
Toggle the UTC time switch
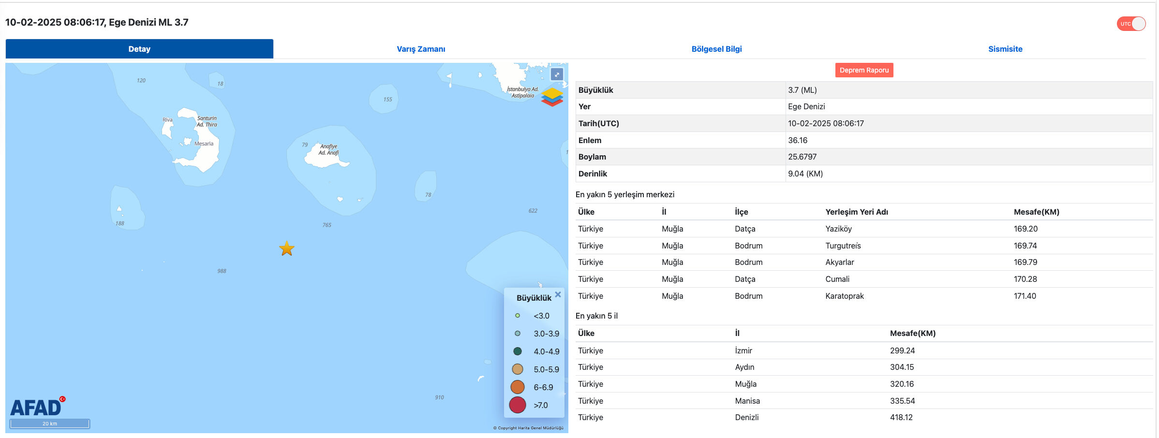(x=1131, y=24)
